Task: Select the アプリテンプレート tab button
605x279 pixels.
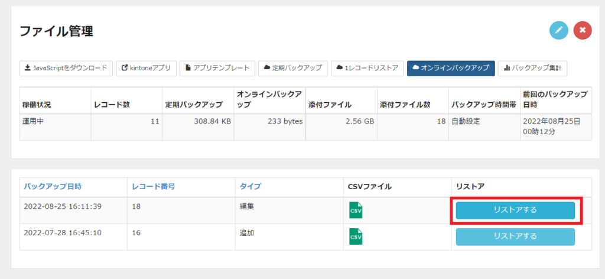Action: tap(217, 69)
